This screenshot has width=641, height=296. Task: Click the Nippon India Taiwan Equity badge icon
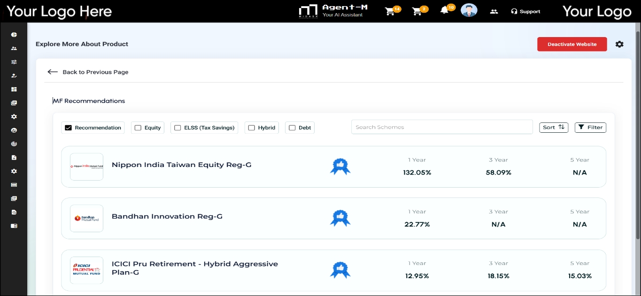tap(340, 167)
